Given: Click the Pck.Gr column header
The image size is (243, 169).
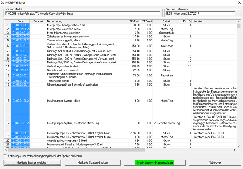Looking at the screenshot, I should [x=186, y=21].
